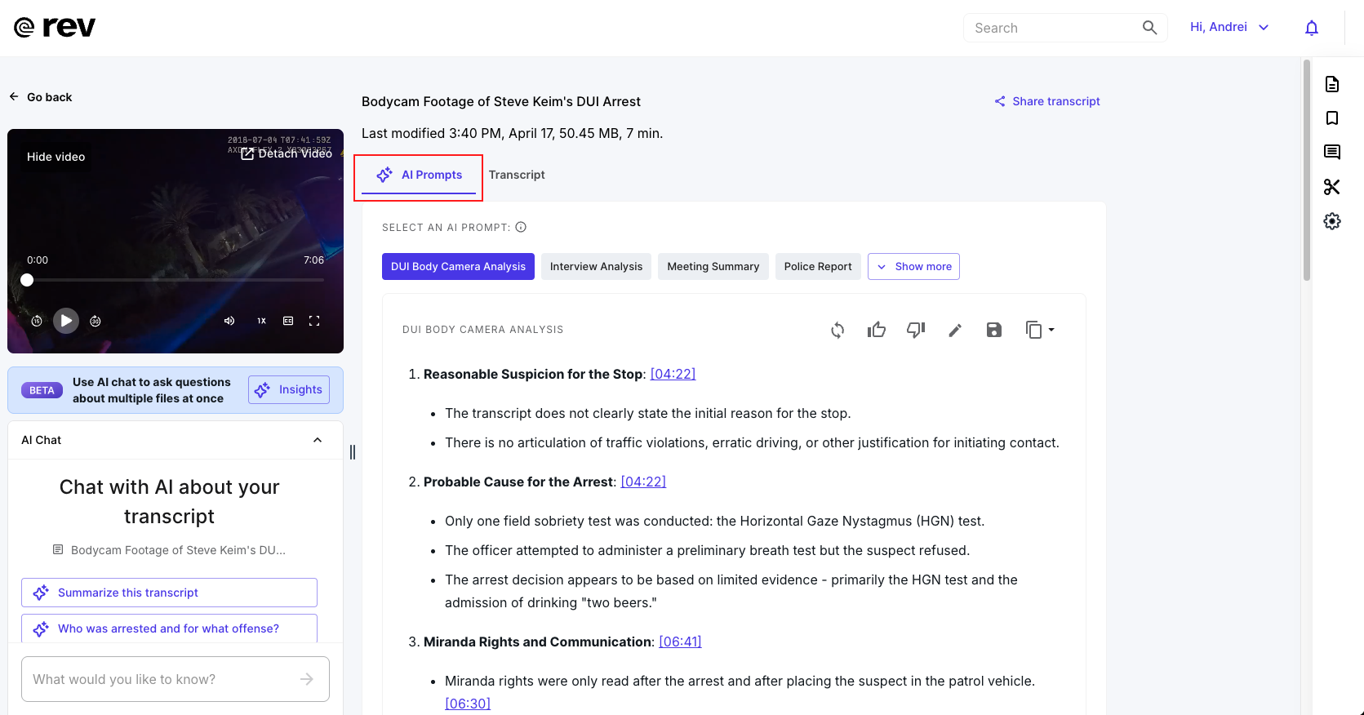Viewport: 1364px width, 715px height.
Task: Play the bodycam video
Action: [66, 321]
